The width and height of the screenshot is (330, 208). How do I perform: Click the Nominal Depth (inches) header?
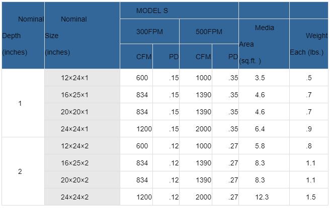pos(23,36)
